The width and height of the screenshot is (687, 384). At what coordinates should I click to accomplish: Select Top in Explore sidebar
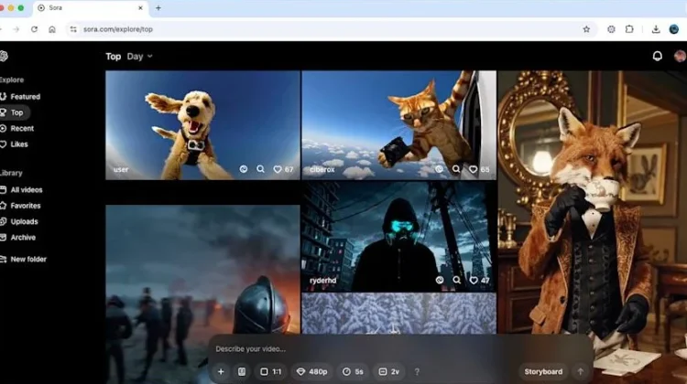[13, 112]
